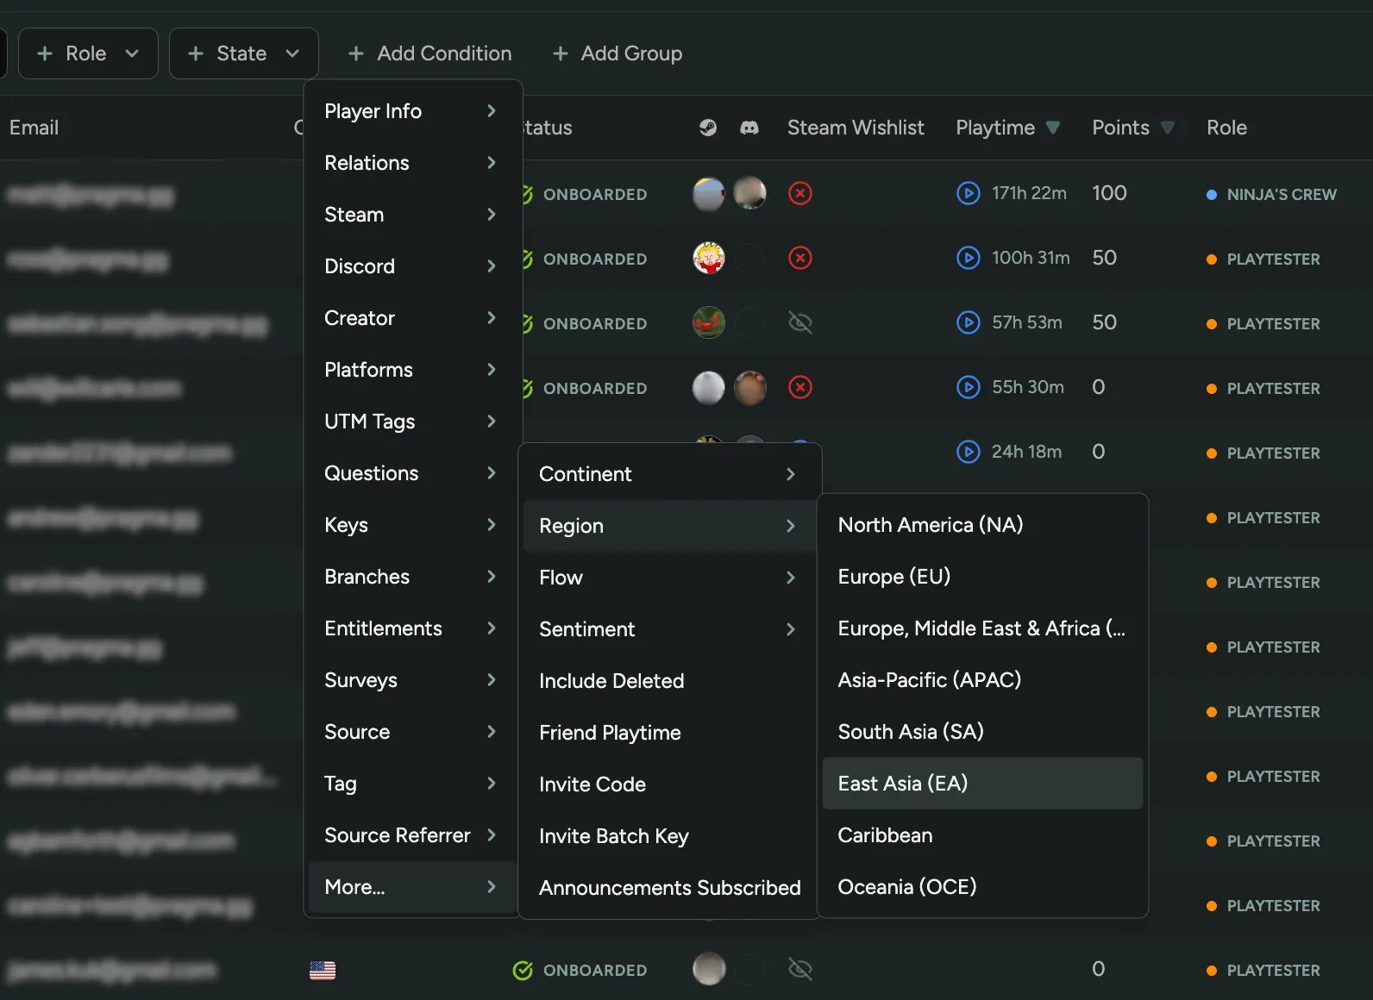Click the play icon beside 24h 18m
The image size is (1373, 1000).
tap(968, 452)
